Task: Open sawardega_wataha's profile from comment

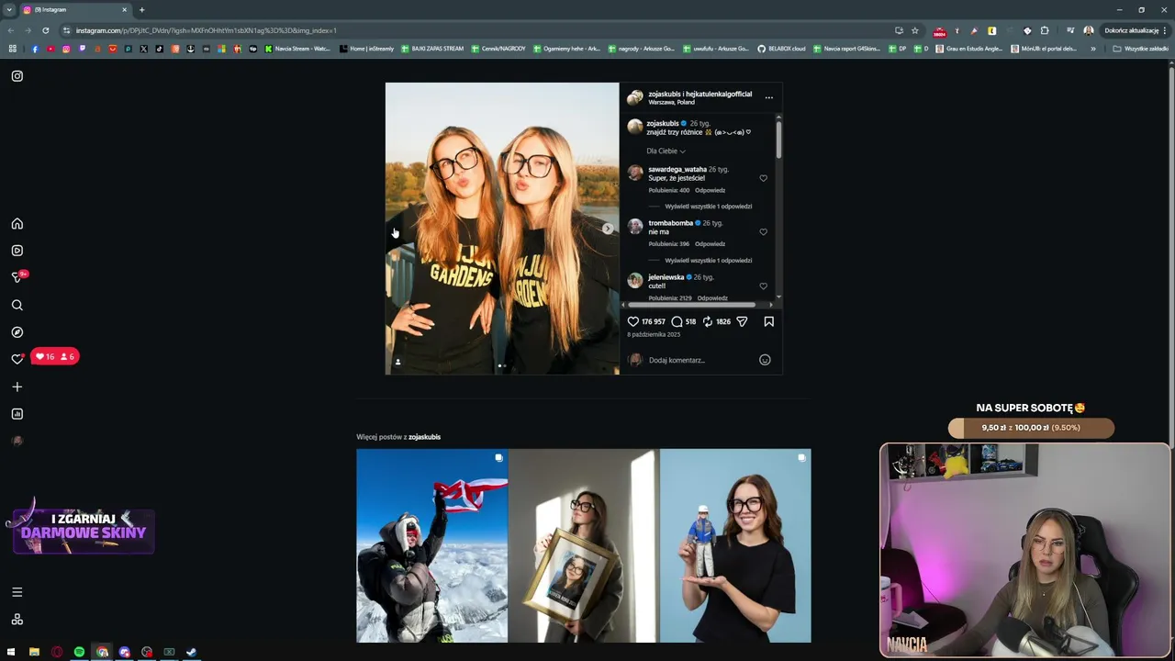Action: tap(677, 169)
